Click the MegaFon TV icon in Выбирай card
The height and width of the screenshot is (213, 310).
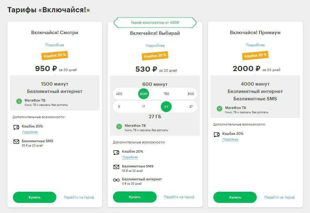[x=119, y=127]
